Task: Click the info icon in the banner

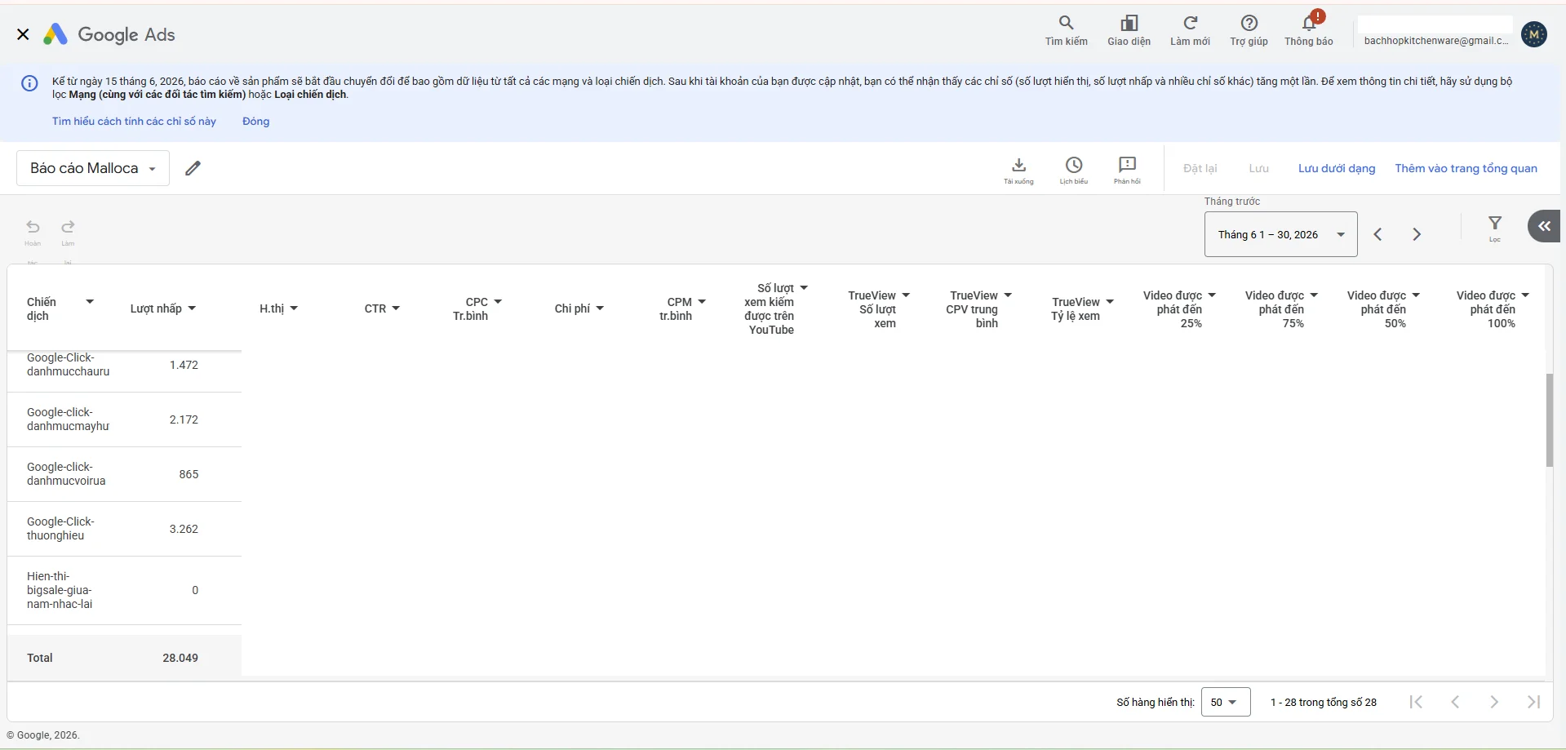Action: 29,83
